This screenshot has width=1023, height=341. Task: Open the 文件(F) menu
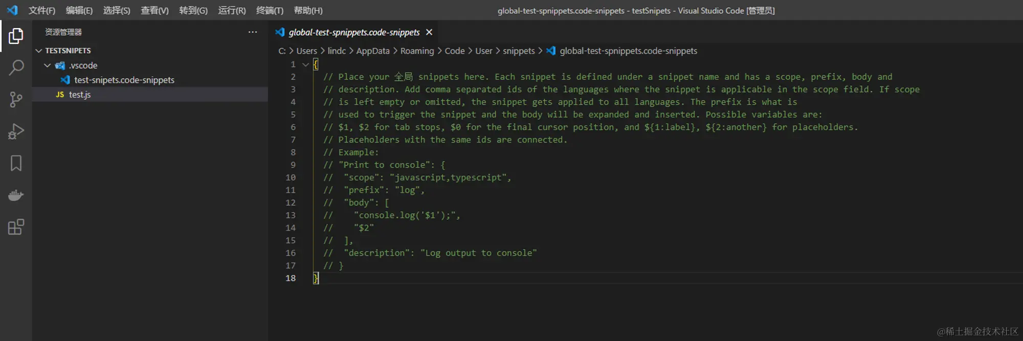click(x=41, y=10)
